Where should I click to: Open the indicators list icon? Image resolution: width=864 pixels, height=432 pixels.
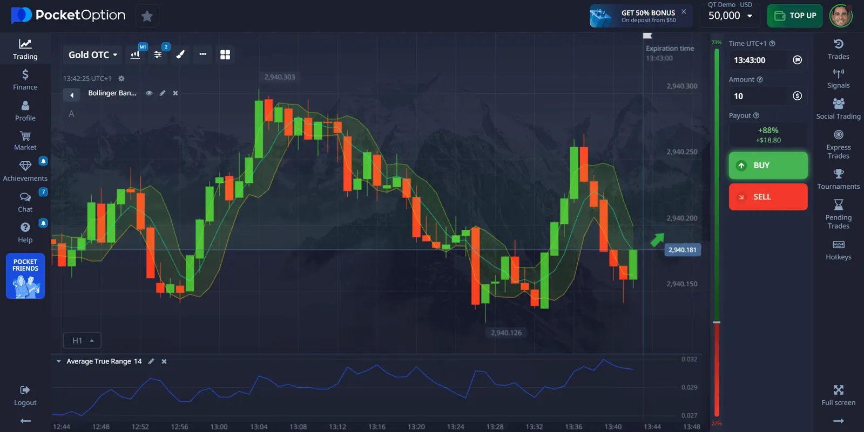[x=158, y=54]
